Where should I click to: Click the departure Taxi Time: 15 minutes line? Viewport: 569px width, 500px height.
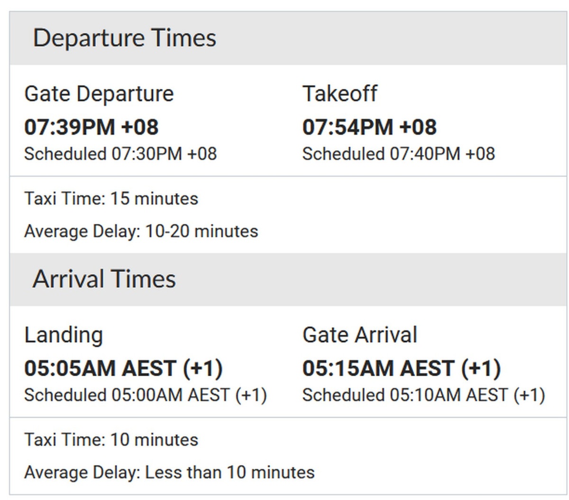[x=111, y=199]
